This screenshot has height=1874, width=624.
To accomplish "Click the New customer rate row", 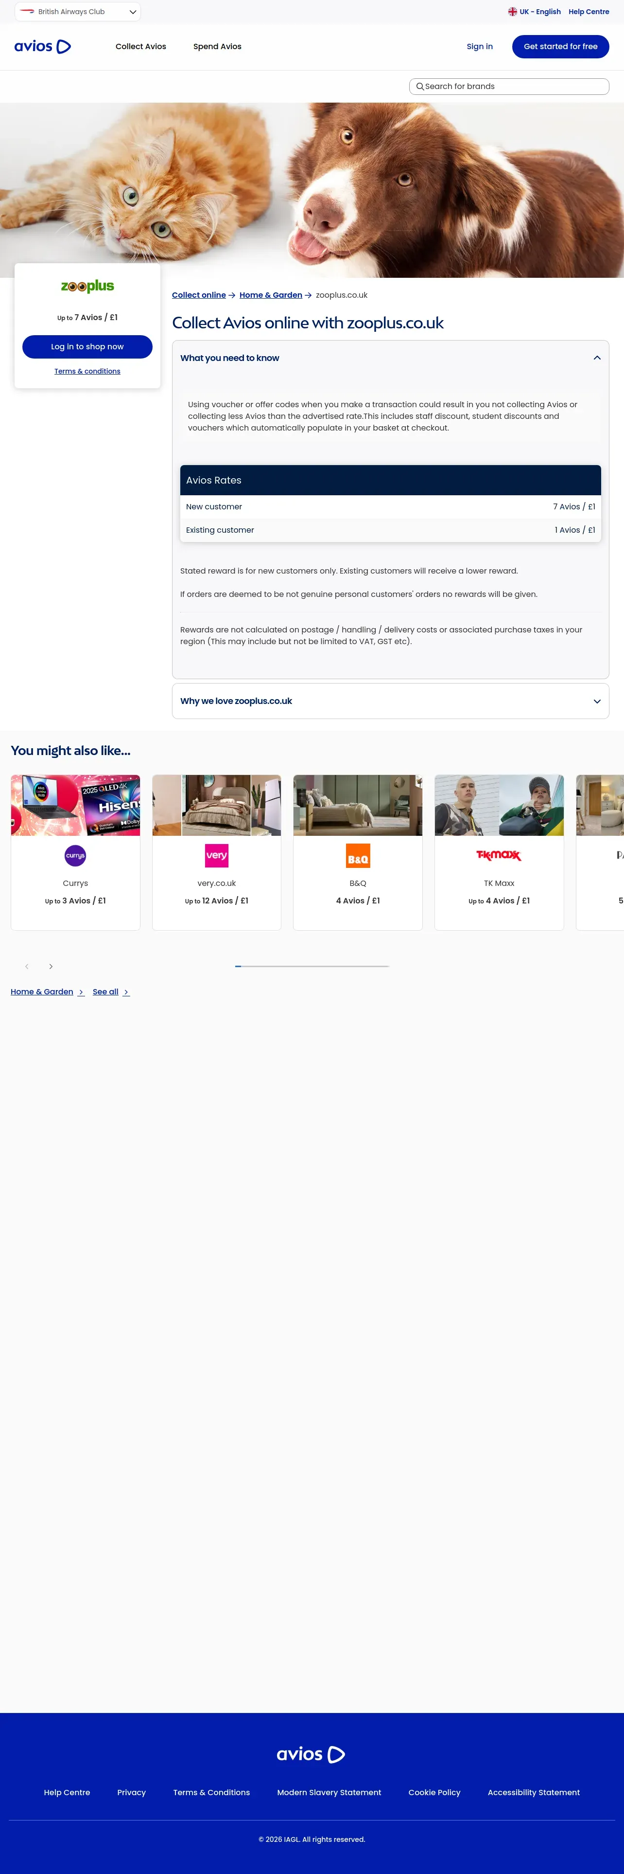I will (x=391, y=507).
